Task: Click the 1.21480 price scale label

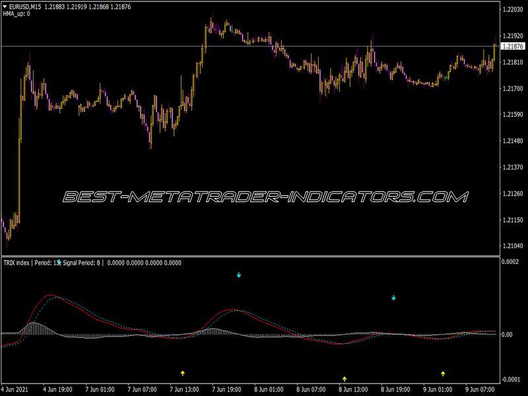Action: [x=513, y=141]
